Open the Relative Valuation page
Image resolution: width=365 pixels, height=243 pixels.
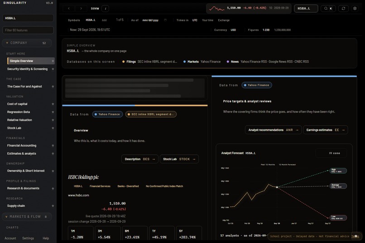(x=19, y=120)
